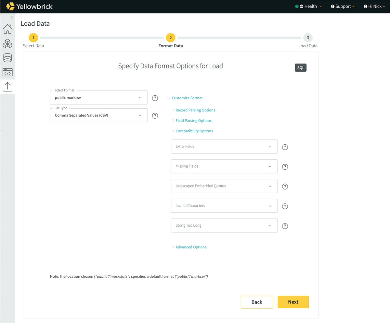
Task: Open the Hi Nick user menu
Action: [x=375, y=6]
